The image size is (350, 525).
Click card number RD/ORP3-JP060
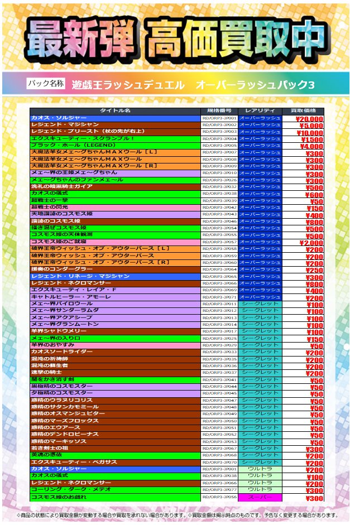[219, 262]
